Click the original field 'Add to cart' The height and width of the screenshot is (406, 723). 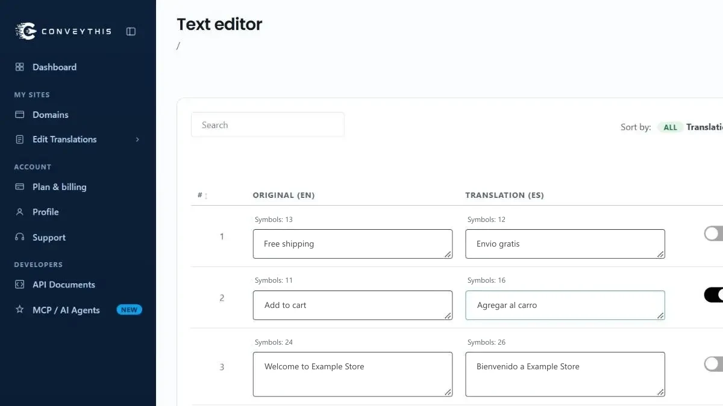352,305
